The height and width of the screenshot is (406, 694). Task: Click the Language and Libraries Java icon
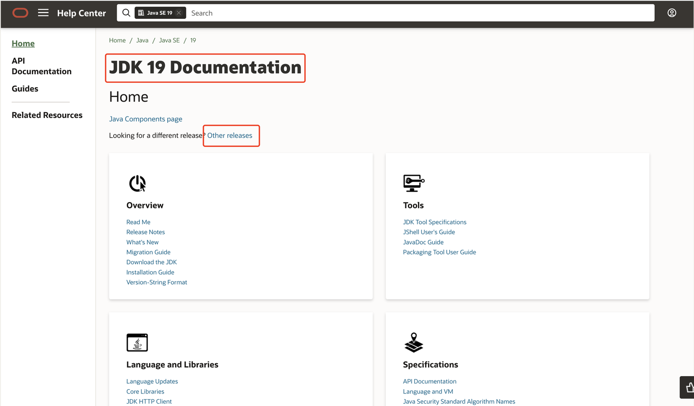coord(137,342)
